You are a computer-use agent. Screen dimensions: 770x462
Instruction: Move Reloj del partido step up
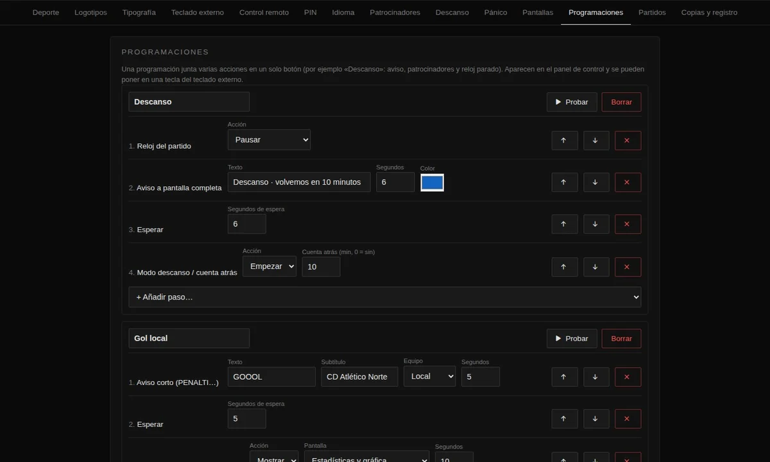(565, 141)
